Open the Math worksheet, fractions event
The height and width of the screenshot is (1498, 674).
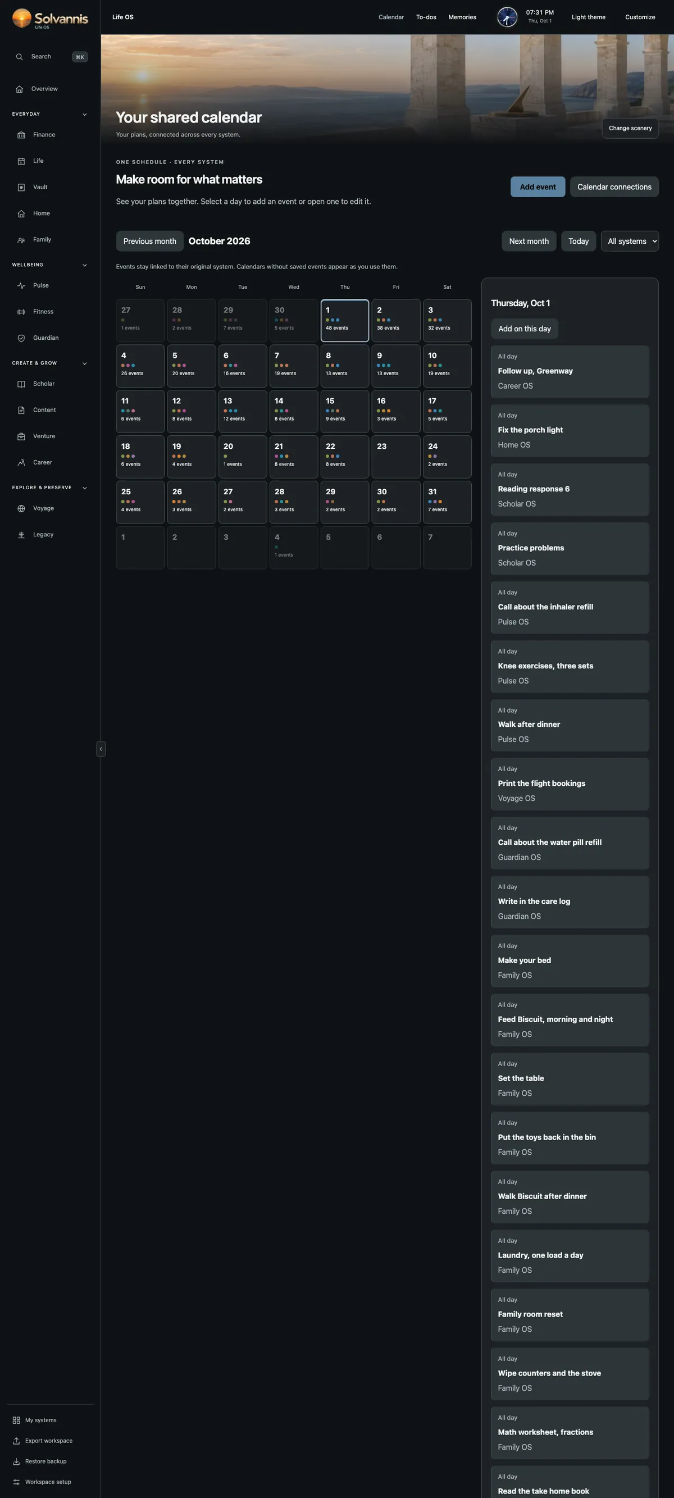click(x=570, y=1433)
